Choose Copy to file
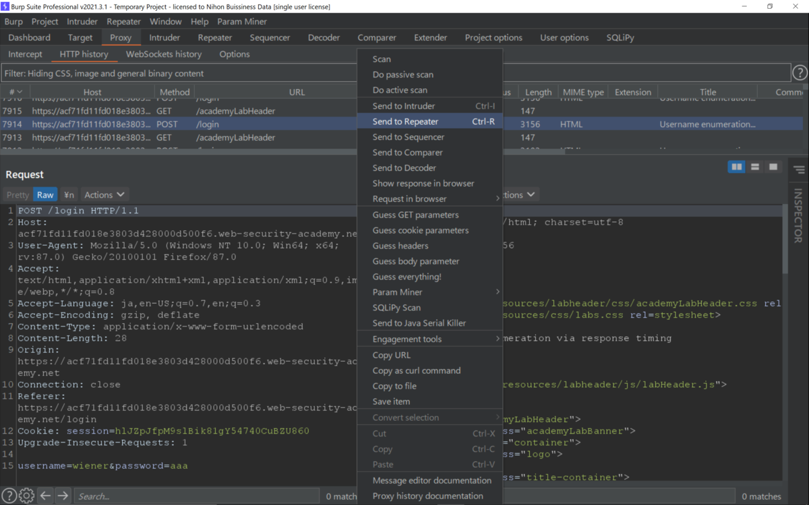The height and width of the screenshot is (505, 809). [430, 386]
